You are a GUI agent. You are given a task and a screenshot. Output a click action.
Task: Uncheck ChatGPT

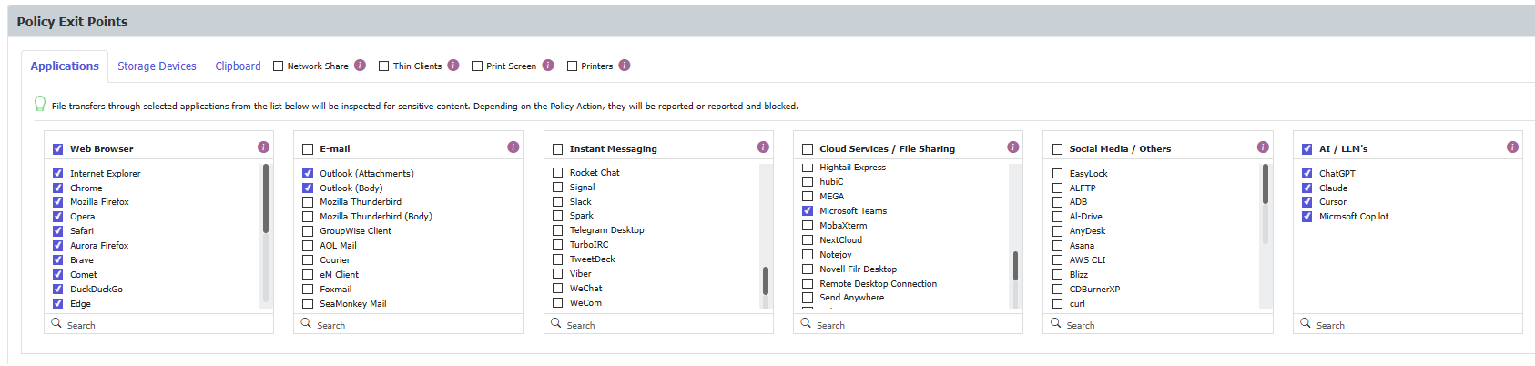pos(1307,173)
